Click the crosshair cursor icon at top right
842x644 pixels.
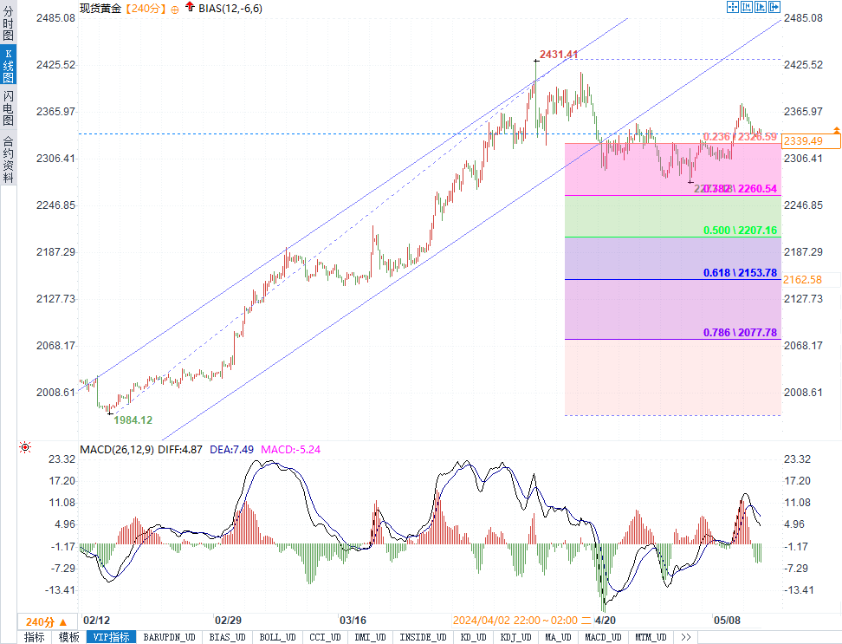(732, 7)
